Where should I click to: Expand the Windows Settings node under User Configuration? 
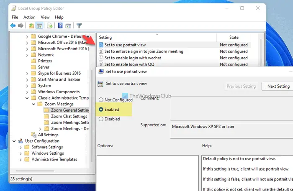coord(21,153)
